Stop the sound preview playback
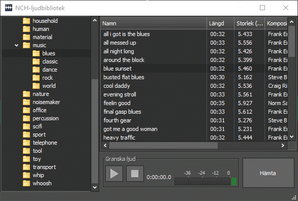The width and height of the screenshot is (298, 201). click(135, 174)
